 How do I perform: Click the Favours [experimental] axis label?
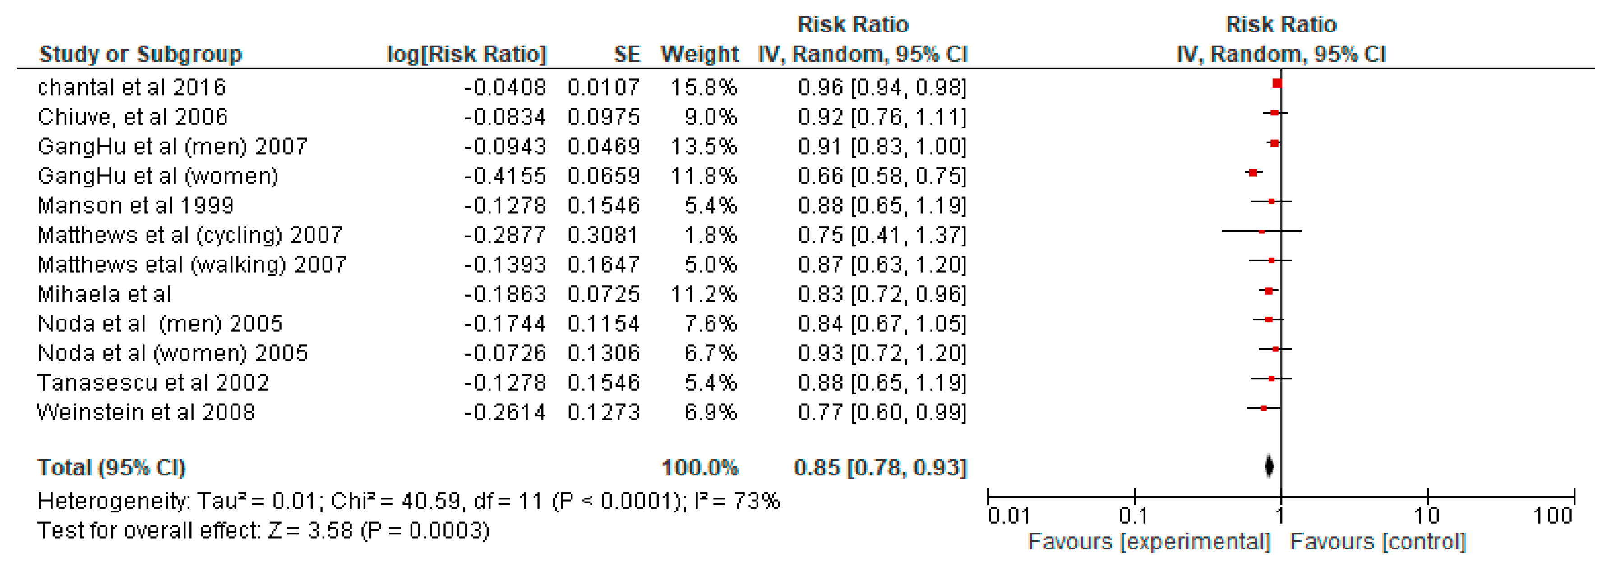coord(1149,542)
